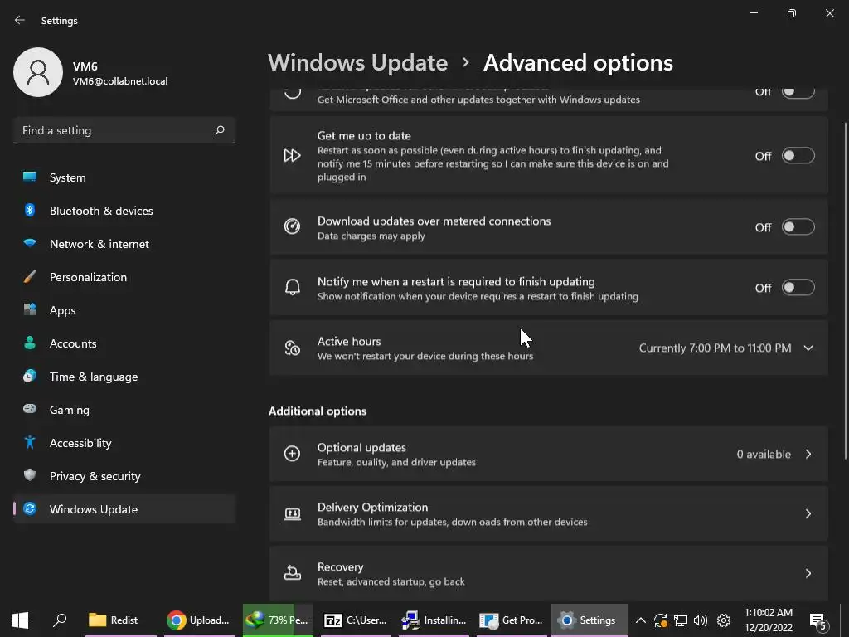Screen dimensions: 849x637
Task: Click the Accounts person icon in sidebar
Action: click(30, 343)
